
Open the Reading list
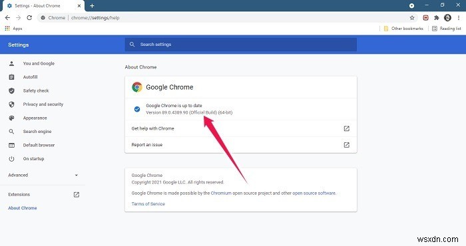point(447,29)
